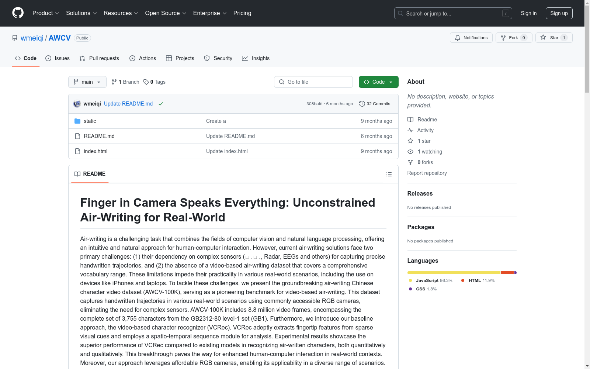Open the Packages heading link
590x369 pixels.
click(x=421, y=227)
